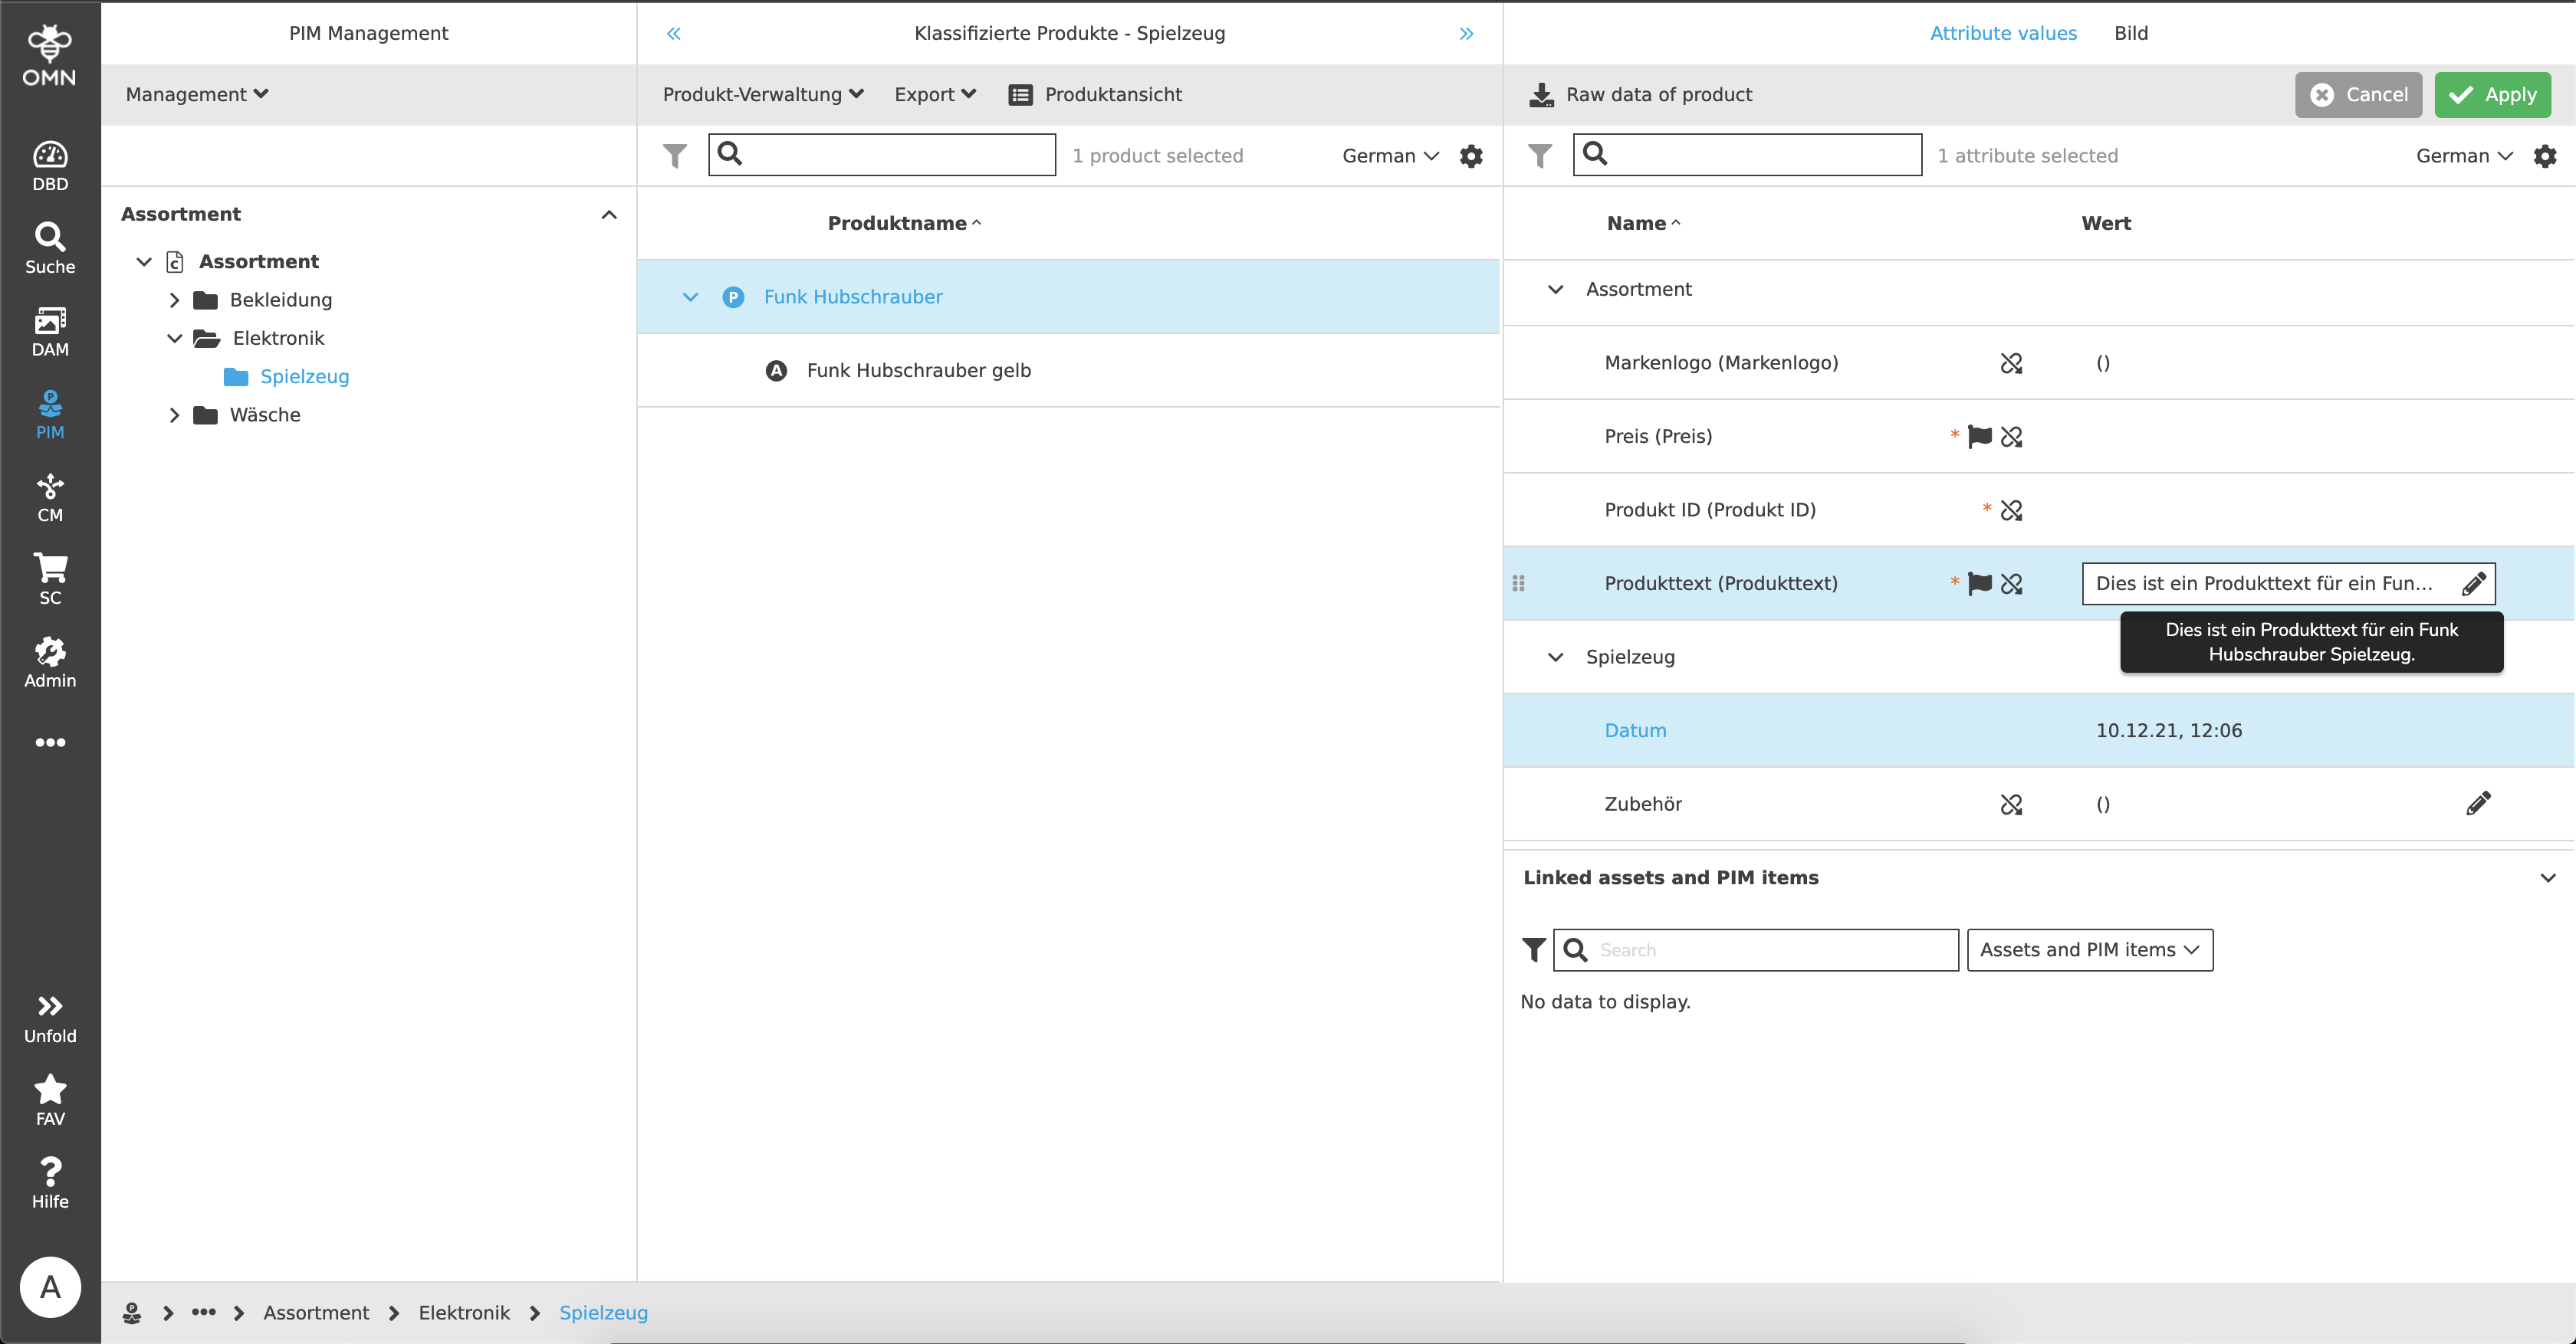
Task: Open the Hilfe help section
Action: coord(50,1182)
